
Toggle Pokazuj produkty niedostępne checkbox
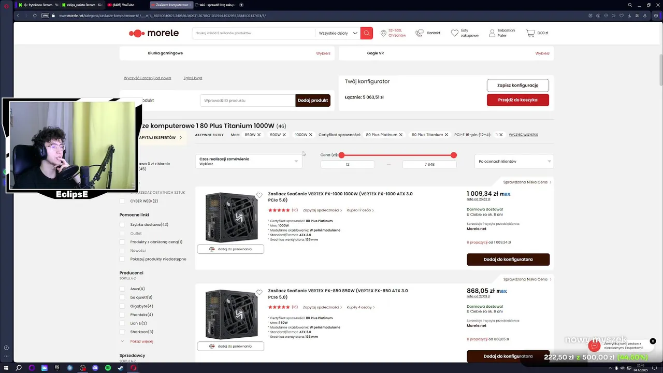pyautogui.click(x=122, y=259)
